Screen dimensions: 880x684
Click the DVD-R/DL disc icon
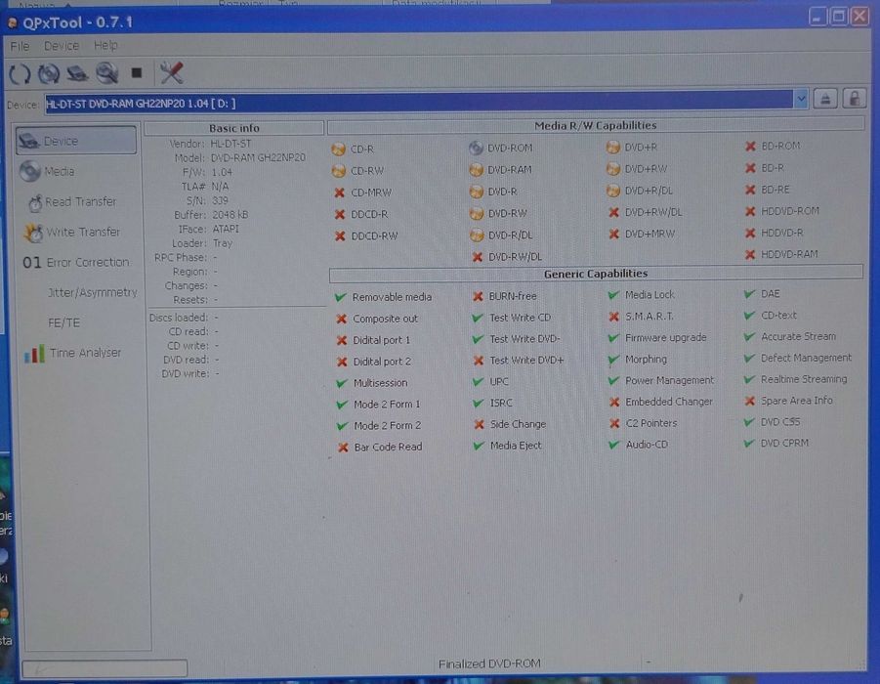pyautogui.click(x=477, y=235)
